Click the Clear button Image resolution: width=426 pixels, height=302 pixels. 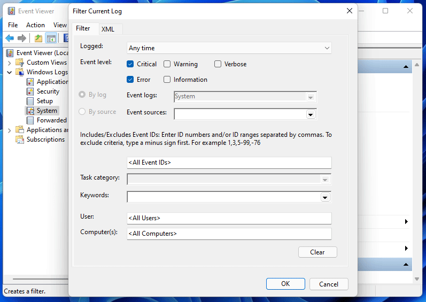[x=317, y=252]
